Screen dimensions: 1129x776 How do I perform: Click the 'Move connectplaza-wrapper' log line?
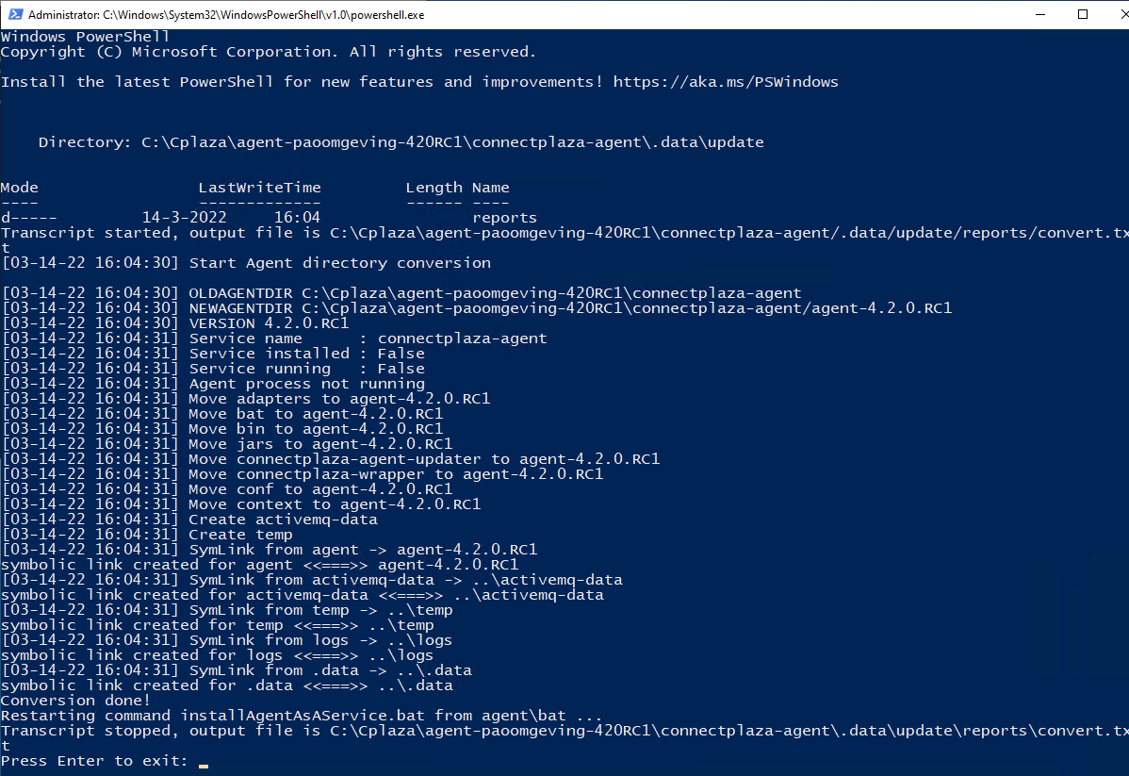click(303, 474)
